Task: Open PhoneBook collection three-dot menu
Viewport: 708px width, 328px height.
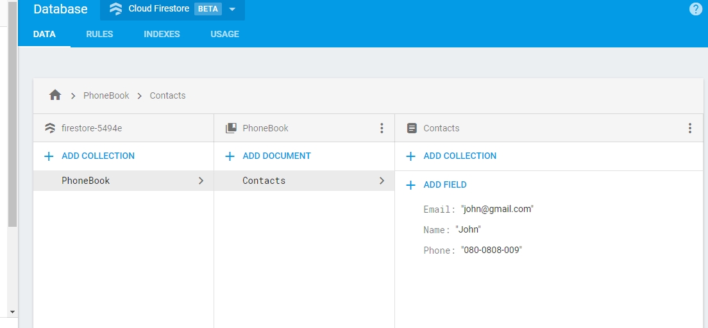Action: tap(382, 128)
